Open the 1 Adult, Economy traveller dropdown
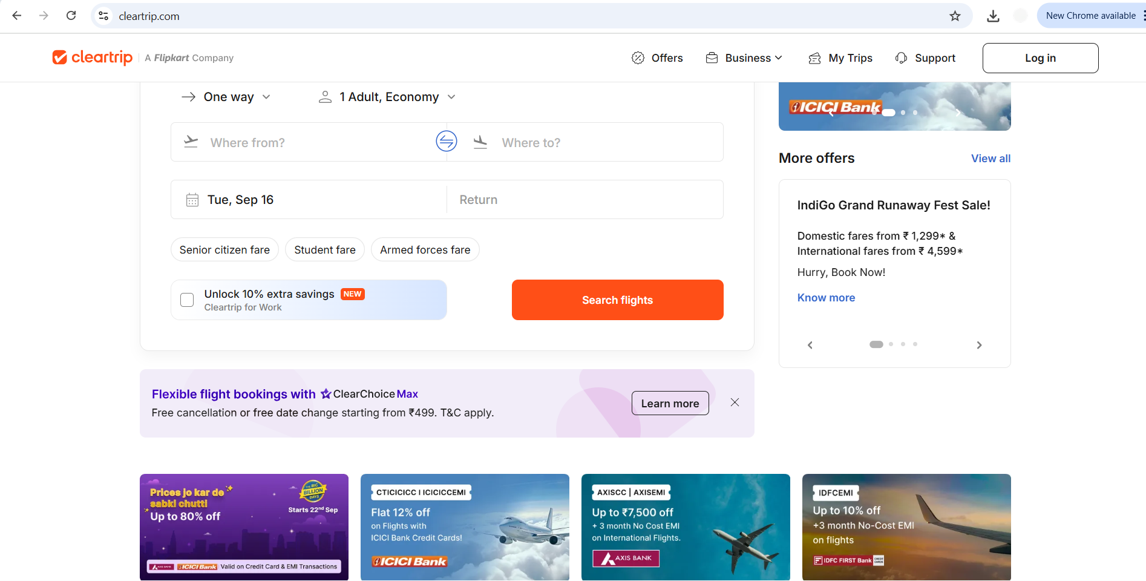 (387, 97)
